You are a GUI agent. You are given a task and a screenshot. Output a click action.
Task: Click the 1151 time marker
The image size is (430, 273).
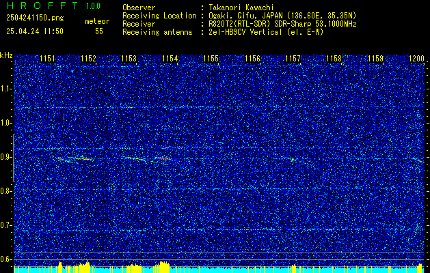coord(47,59)
